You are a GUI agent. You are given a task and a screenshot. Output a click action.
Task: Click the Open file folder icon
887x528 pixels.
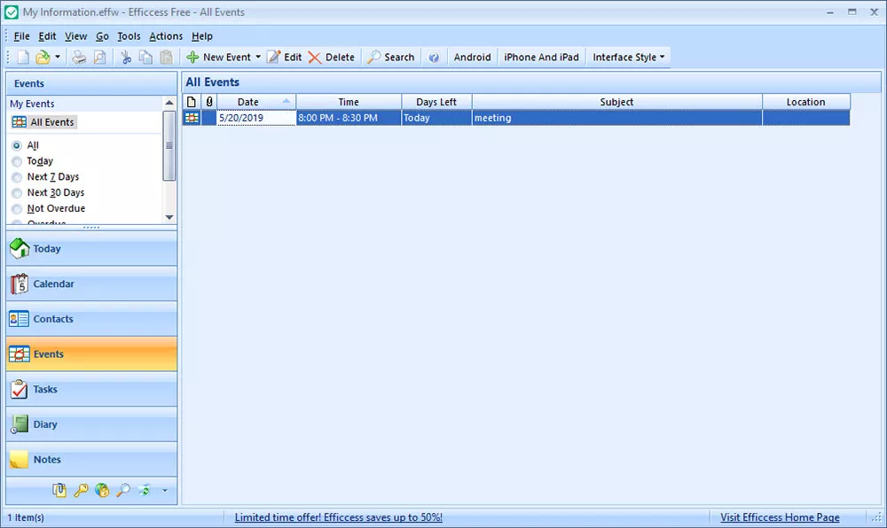tap(43, 57)
